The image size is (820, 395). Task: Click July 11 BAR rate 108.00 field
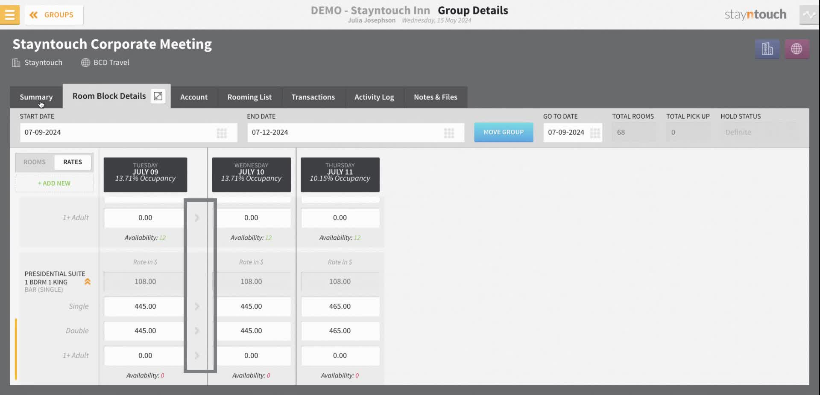[x=340, y=282]
